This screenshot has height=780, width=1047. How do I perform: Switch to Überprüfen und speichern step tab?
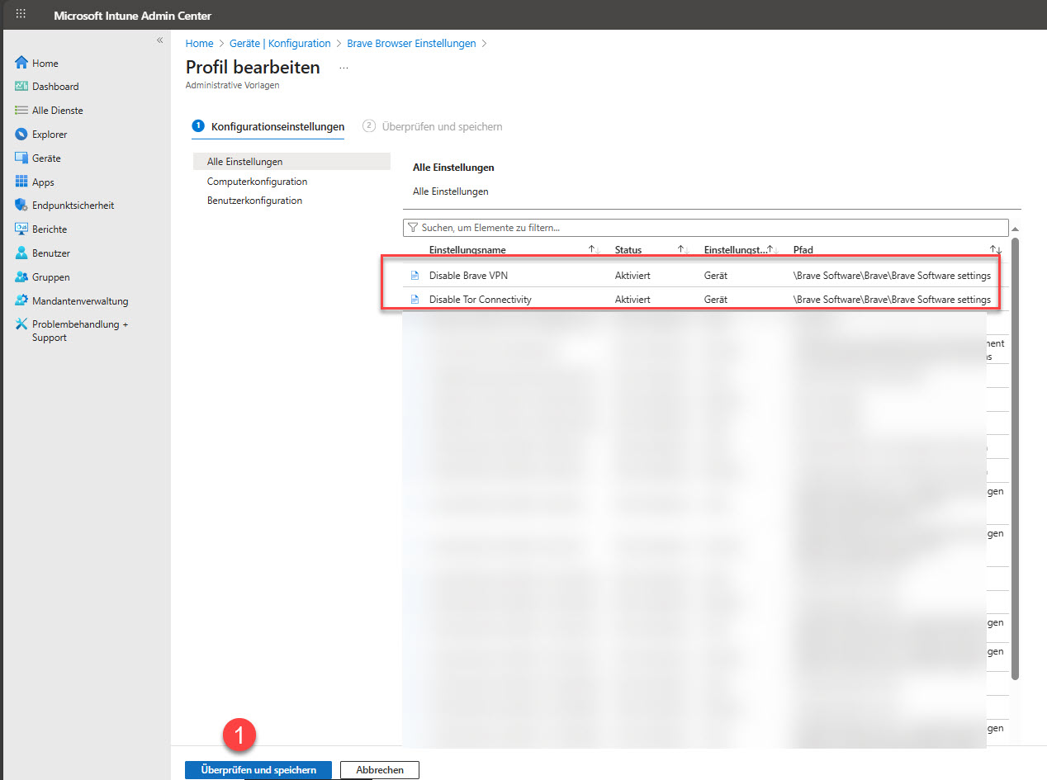point(441,126)
